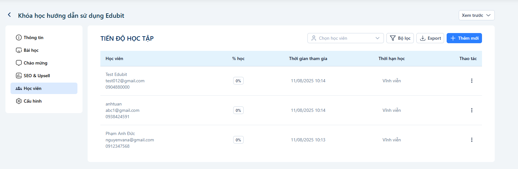This screenshot has height=169, width=518.
Task: Click the Thông tin info icon
Action: (x=19, y=37)
